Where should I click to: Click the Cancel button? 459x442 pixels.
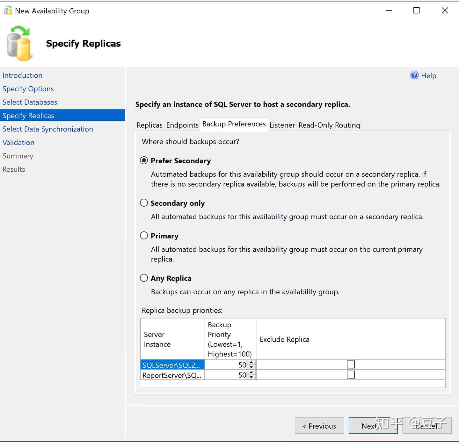point(427,425)
